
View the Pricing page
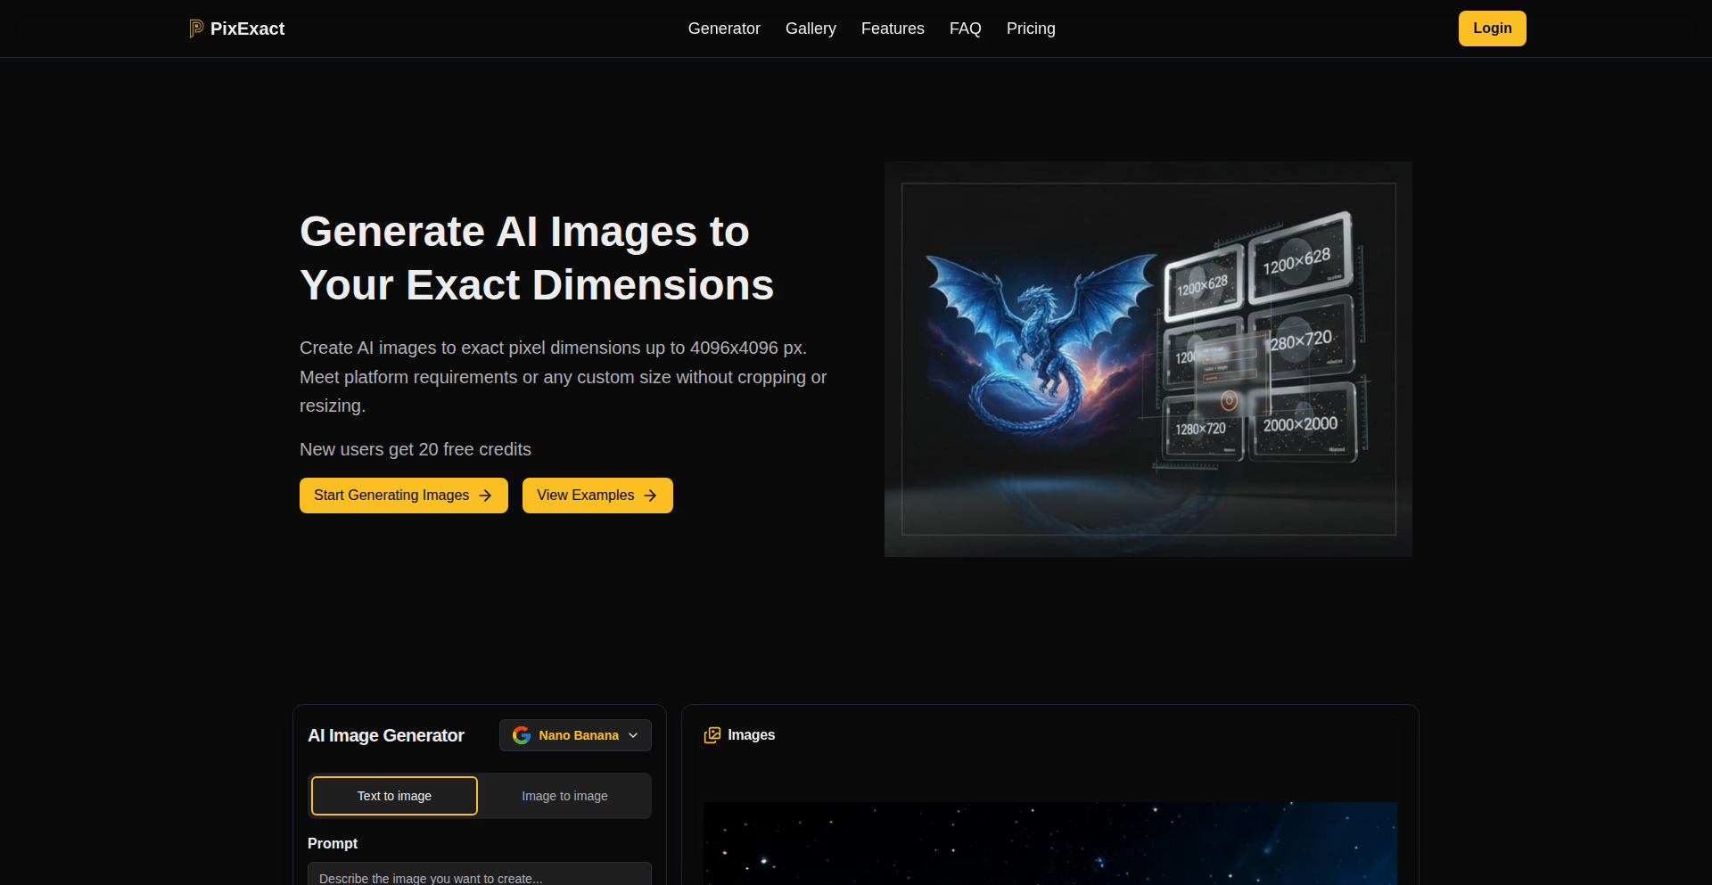pyautogui.click(x=1031, y=29)
